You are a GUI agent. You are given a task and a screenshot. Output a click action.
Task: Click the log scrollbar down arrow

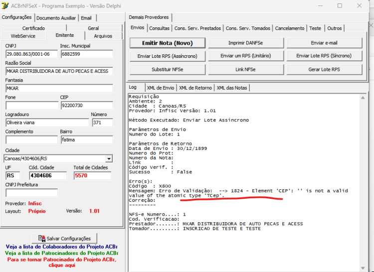pos(363,268)
